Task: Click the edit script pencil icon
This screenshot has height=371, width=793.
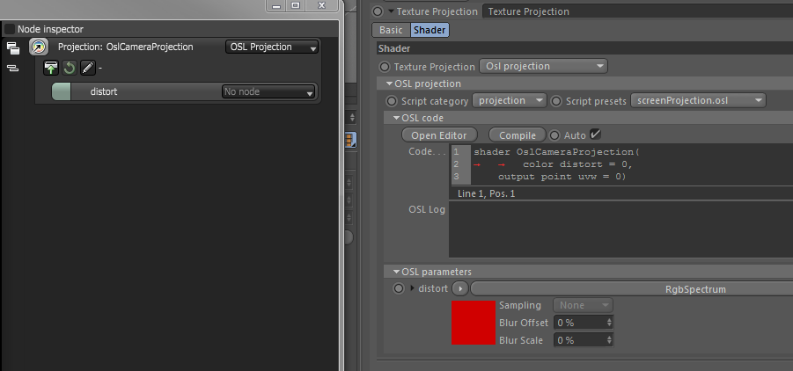Action: 88,68
